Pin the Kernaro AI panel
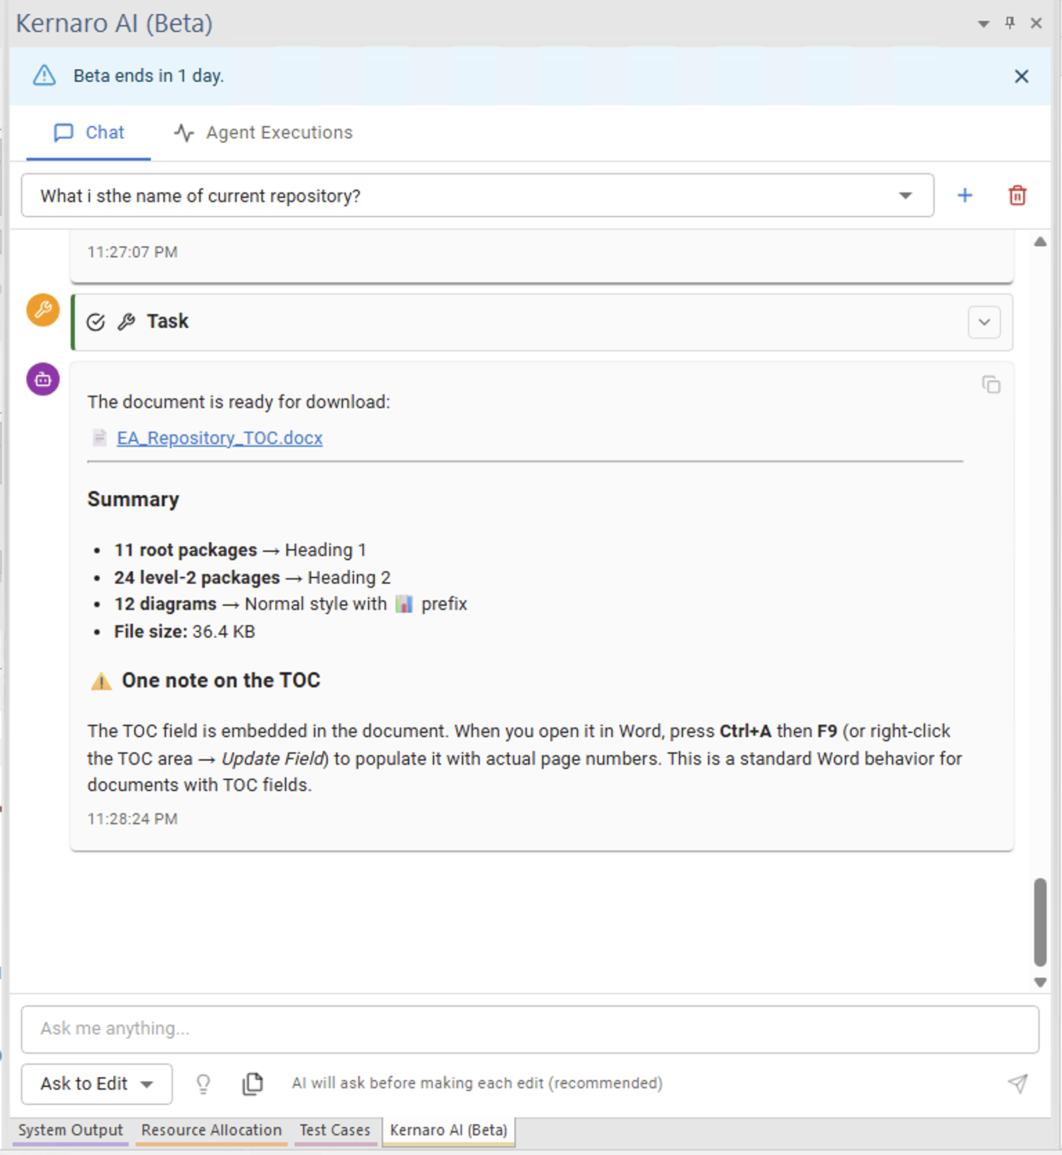 click(x=1010, y=24)
